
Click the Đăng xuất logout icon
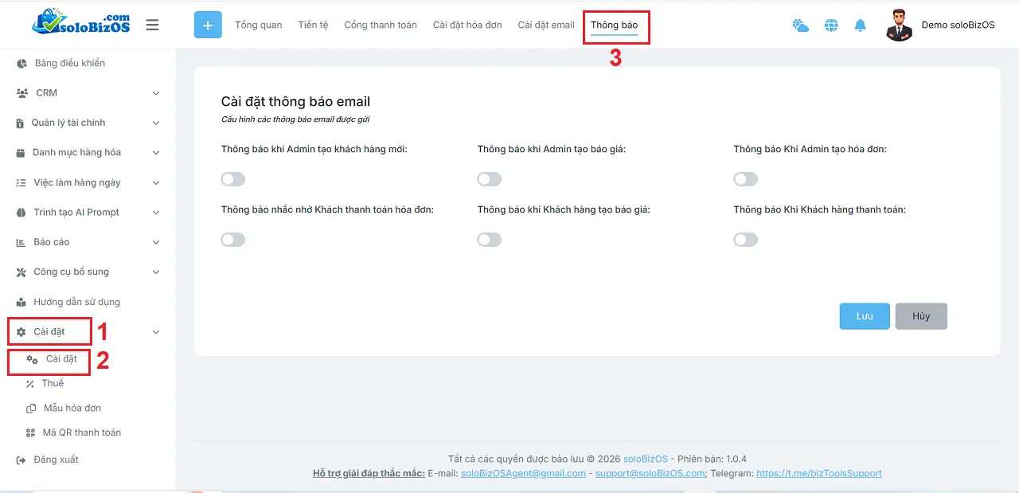[21, 460]
